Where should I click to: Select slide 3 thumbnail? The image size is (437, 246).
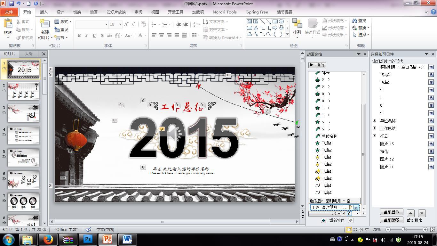pyautogui.click(x=23, y=113)
